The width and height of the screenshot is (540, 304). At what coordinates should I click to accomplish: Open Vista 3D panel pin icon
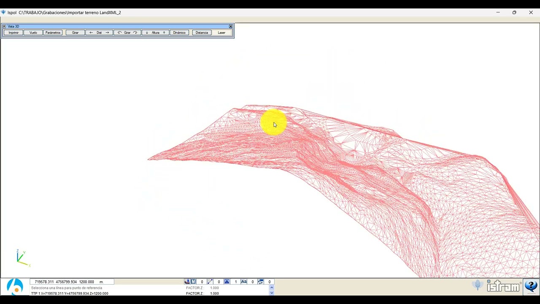[4, 26]
